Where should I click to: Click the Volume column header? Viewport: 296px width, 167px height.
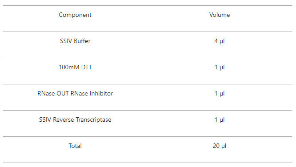[220, 15]
